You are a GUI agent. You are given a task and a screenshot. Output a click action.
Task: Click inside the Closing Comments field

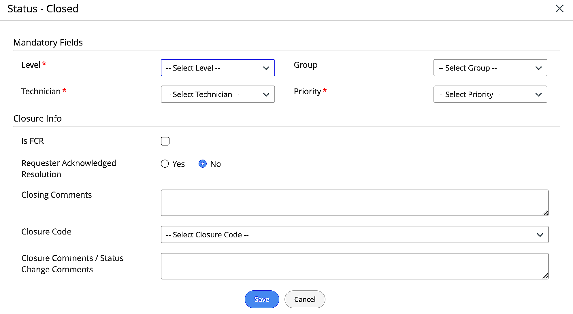tap(355, 203)
